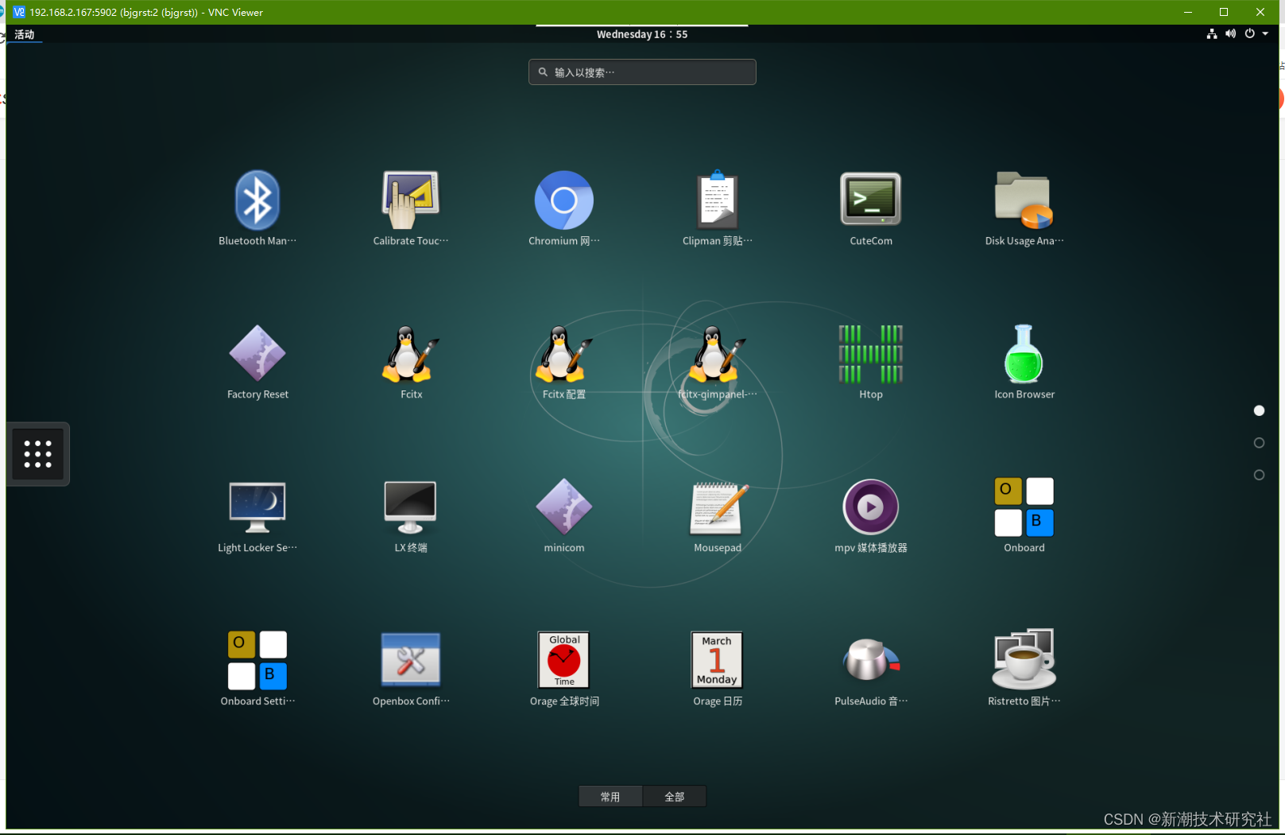Switch to the 常用 apps tab

pos(610,796)
